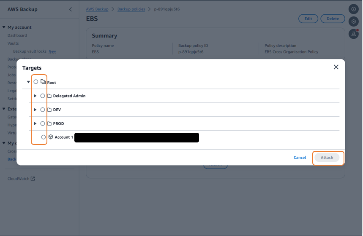
Task: Open AWS Backup breadcrumb link
Action: click(x=97, y=9)
